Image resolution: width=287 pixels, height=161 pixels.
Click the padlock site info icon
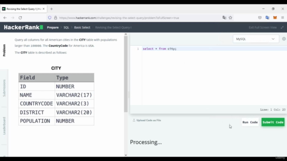[x=56, y=18]
